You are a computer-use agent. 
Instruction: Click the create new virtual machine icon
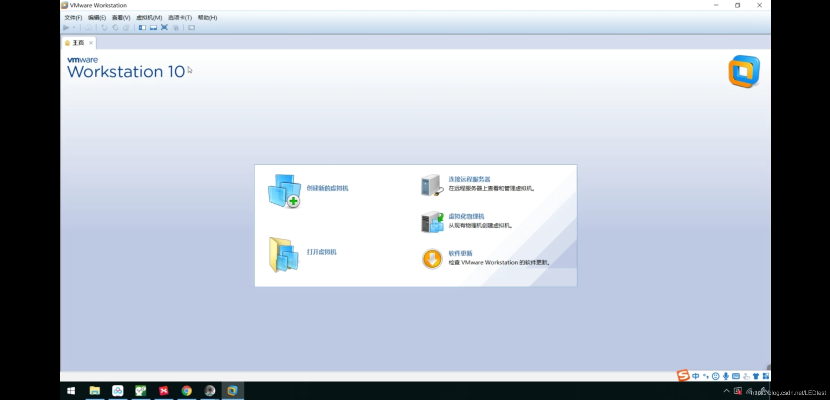click(285, 191)
